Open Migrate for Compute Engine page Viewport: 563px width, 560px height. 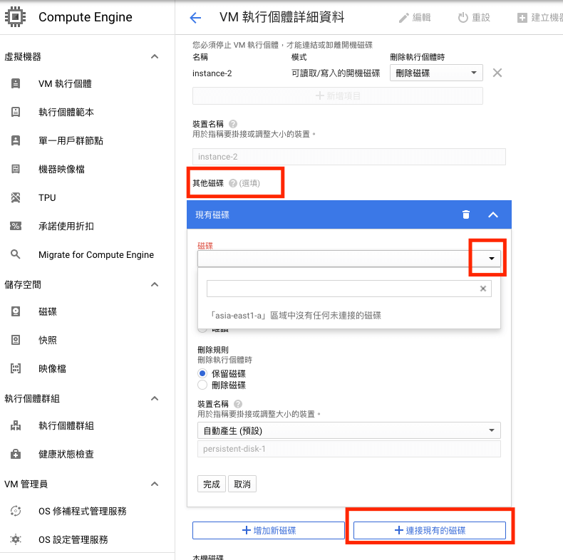click(96, 254)
